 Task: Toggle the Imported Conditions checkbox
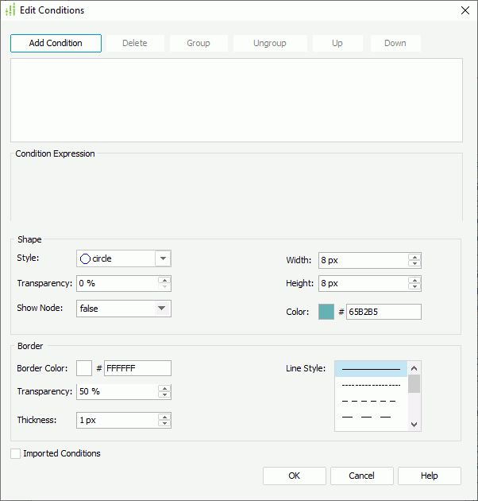click(15, 454)
